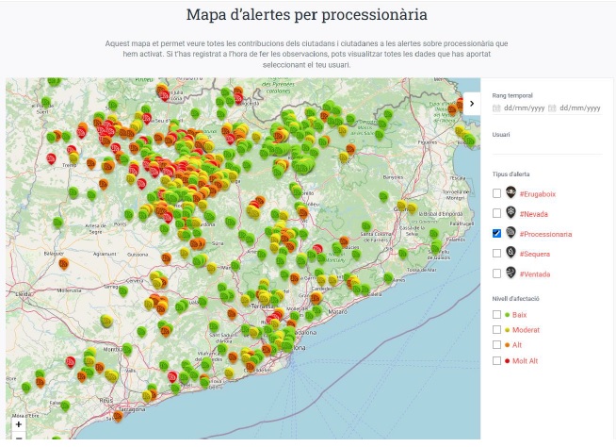
Task: Click the Usuari selection field
Action: 546,147
